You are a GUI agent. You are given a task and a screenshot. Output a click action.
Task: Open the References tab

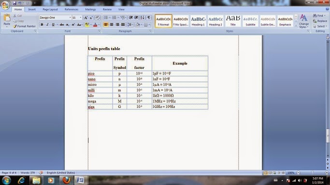coord(72,10)
